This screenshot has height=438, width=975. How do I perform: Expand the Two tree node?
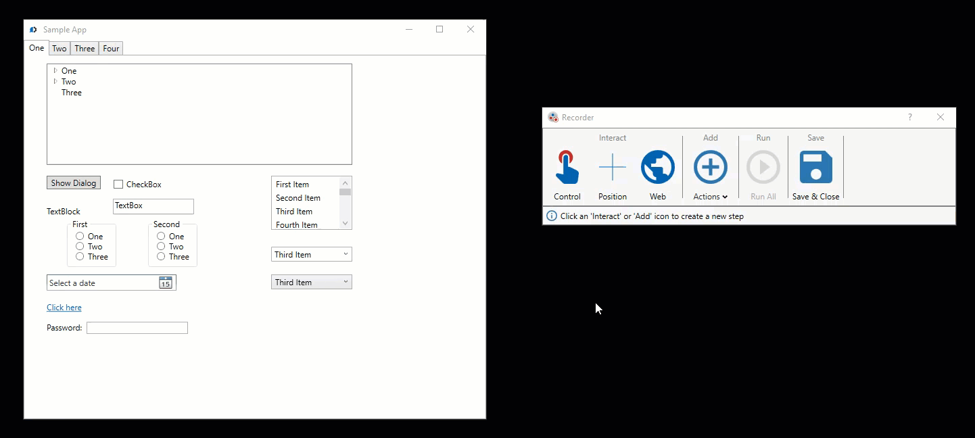(x=55, y=81)
